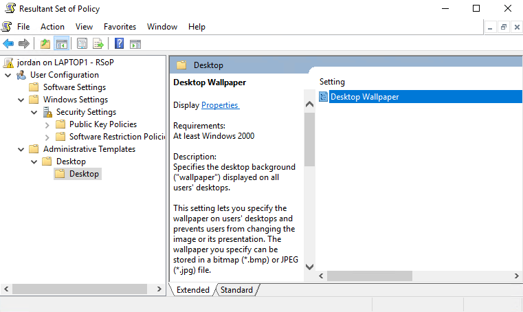
Task: Click the Back arrow toolbar icon
Action: (9, 44)
